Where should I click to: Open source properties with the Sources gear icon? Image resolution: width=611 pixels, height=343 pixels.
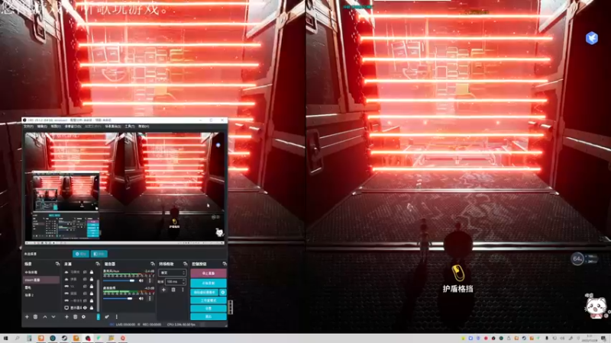[83, 317]
